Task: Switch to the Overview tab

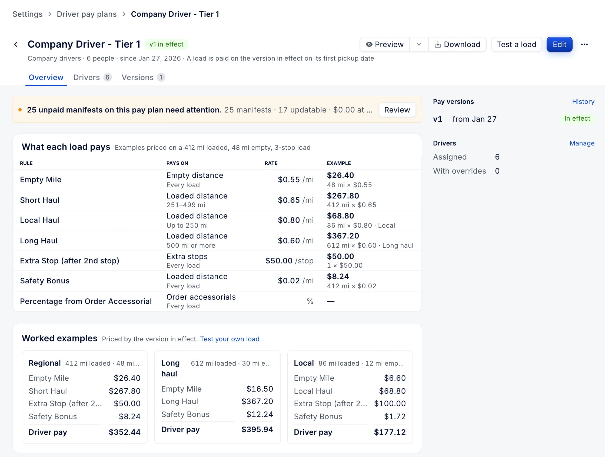Action: pyautogui.click(x=46, y=77)
